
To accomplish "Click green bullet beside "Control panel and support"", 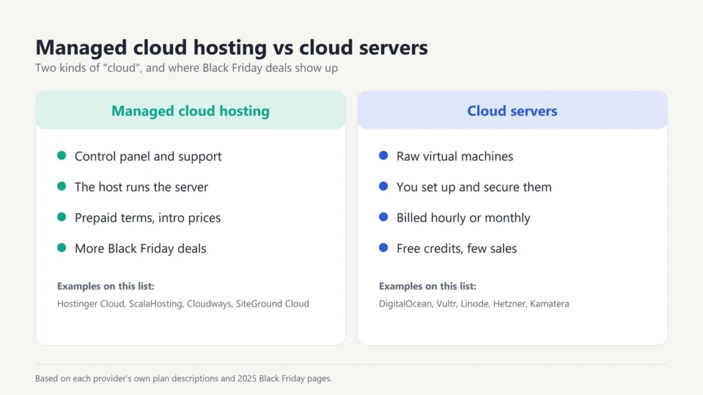I will coord(62,156).
